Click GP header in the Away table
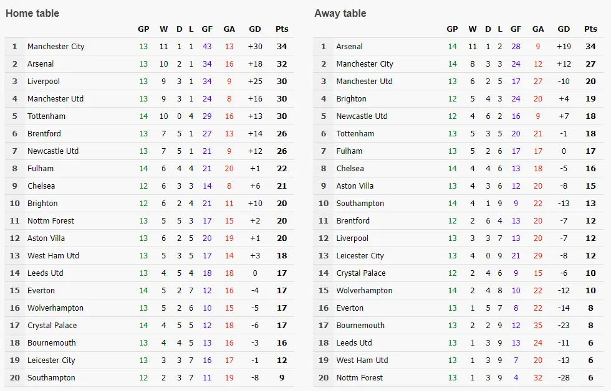Viewport: 611px width, 391px height. (452, 29)
